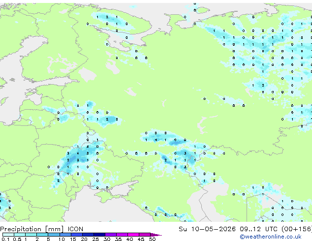Viewport: 312px width, 241px height.
Task: Pick the 15–20 mm legend swatch
Action: 76,235
